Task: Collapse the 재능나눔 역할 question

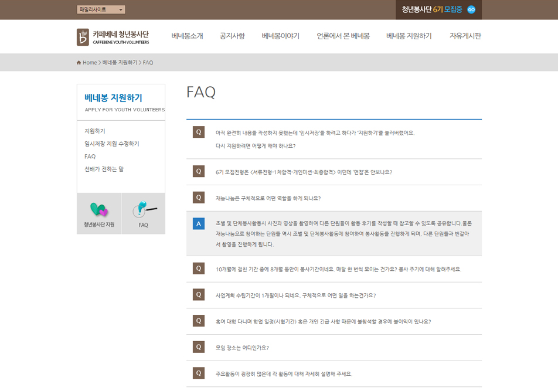Action: coord(268,198)
